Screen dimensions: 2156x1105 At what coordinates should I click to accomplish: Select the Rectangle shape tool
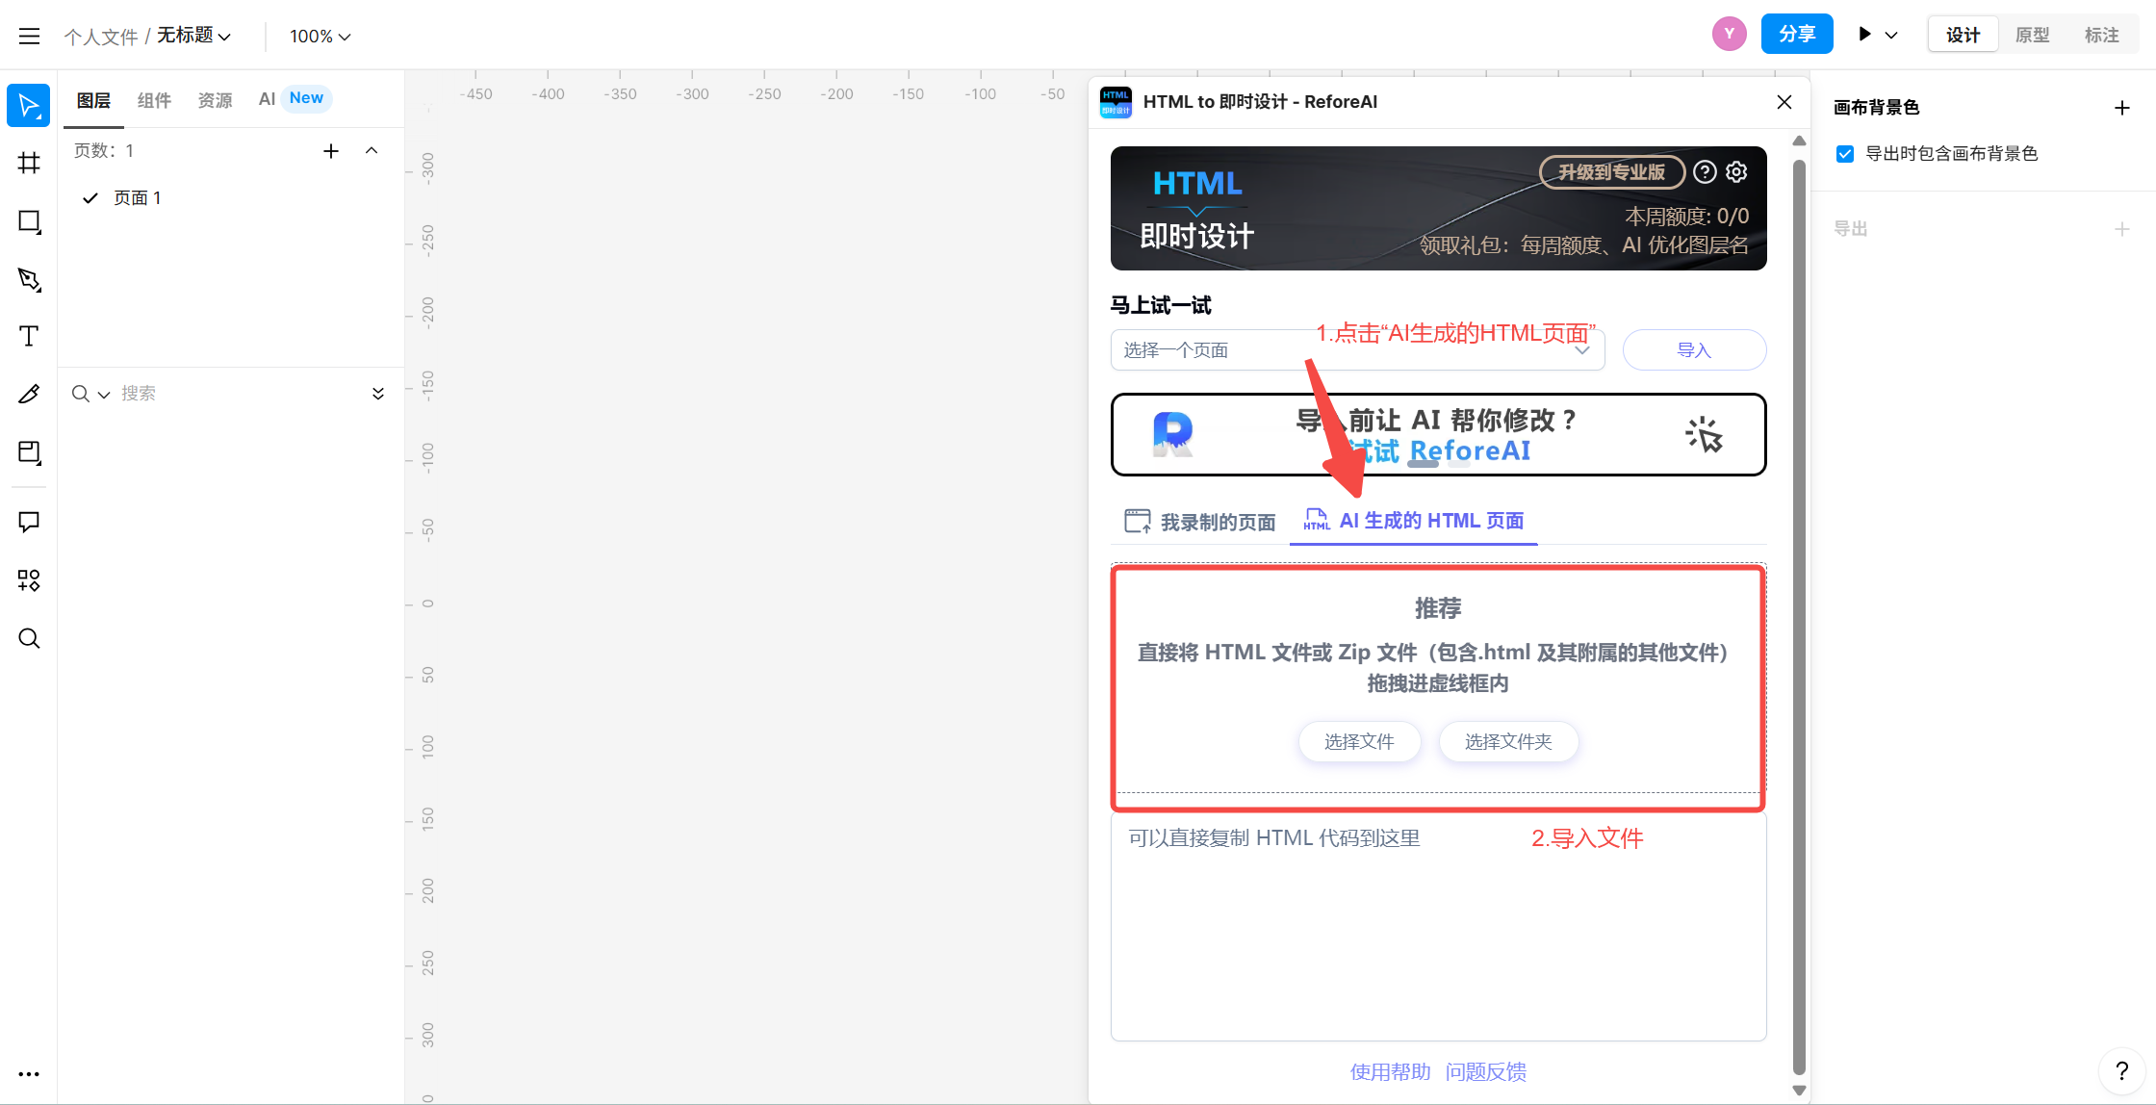(29, 221)
